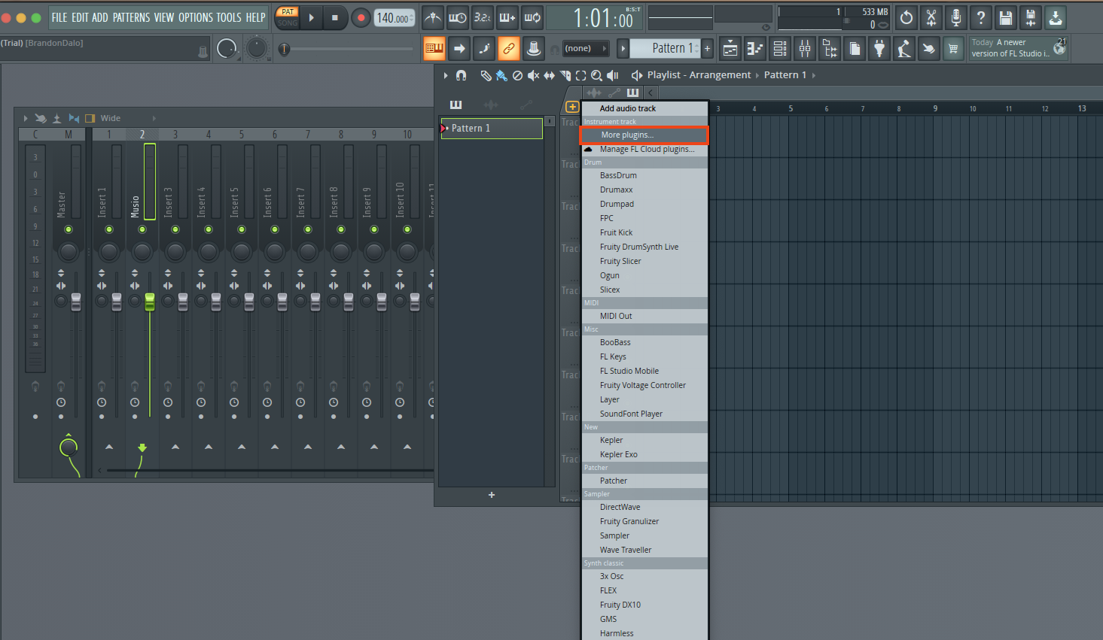The width and height of the screenshot is (1103, 640).
Task: Select the Delete tool in playlist toolbar
Action: pyautogui.click(x=517, y=75)
